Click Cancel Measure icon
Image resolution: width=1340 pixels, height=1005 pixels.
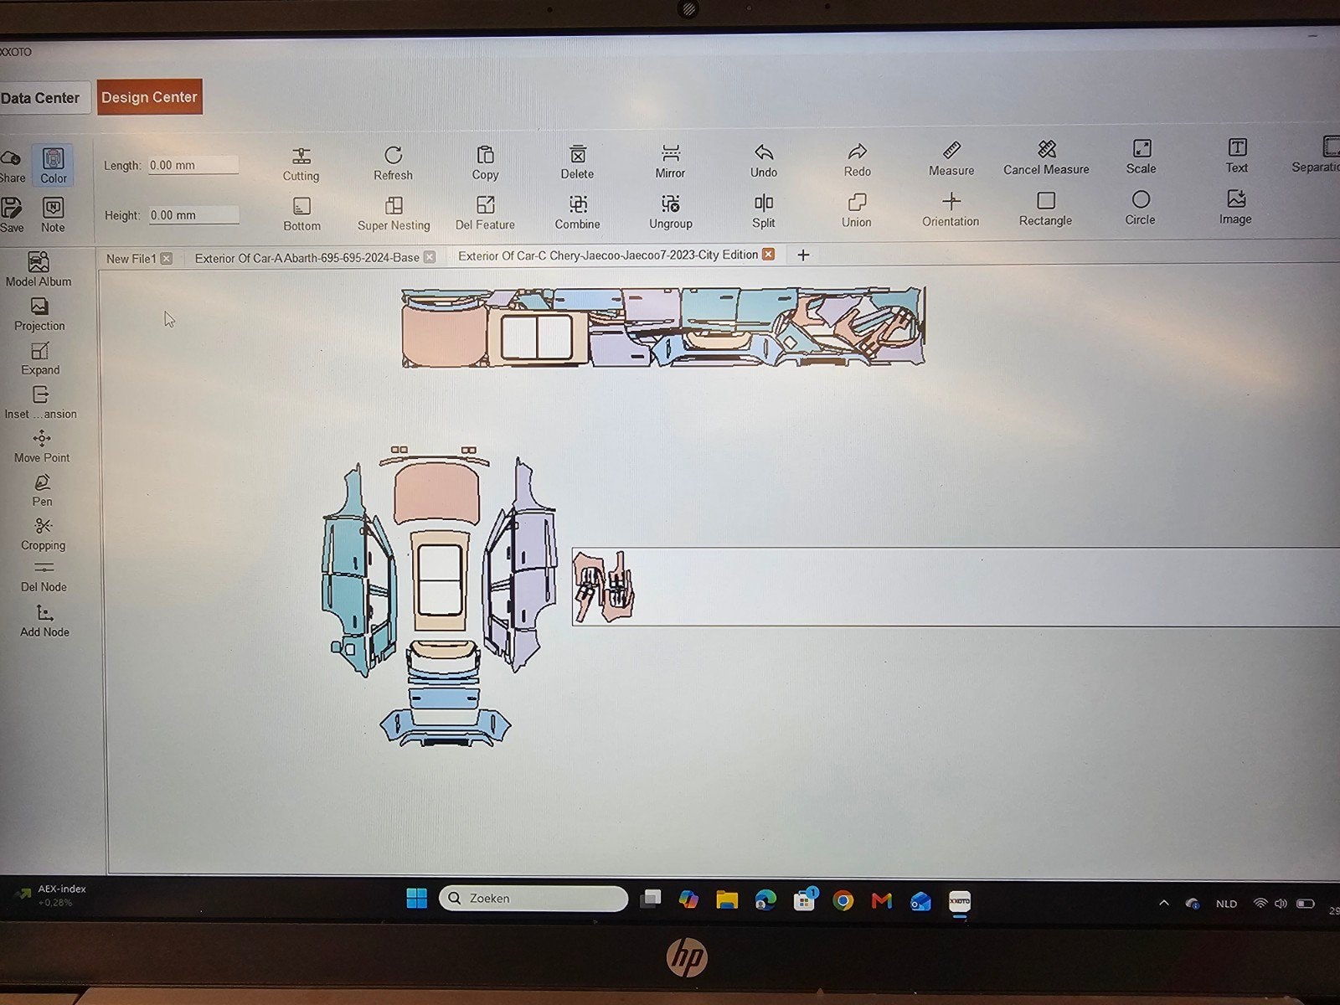tap(1046, 149)
